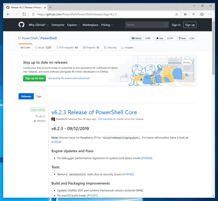Click scrollbar down arrow

213,196
